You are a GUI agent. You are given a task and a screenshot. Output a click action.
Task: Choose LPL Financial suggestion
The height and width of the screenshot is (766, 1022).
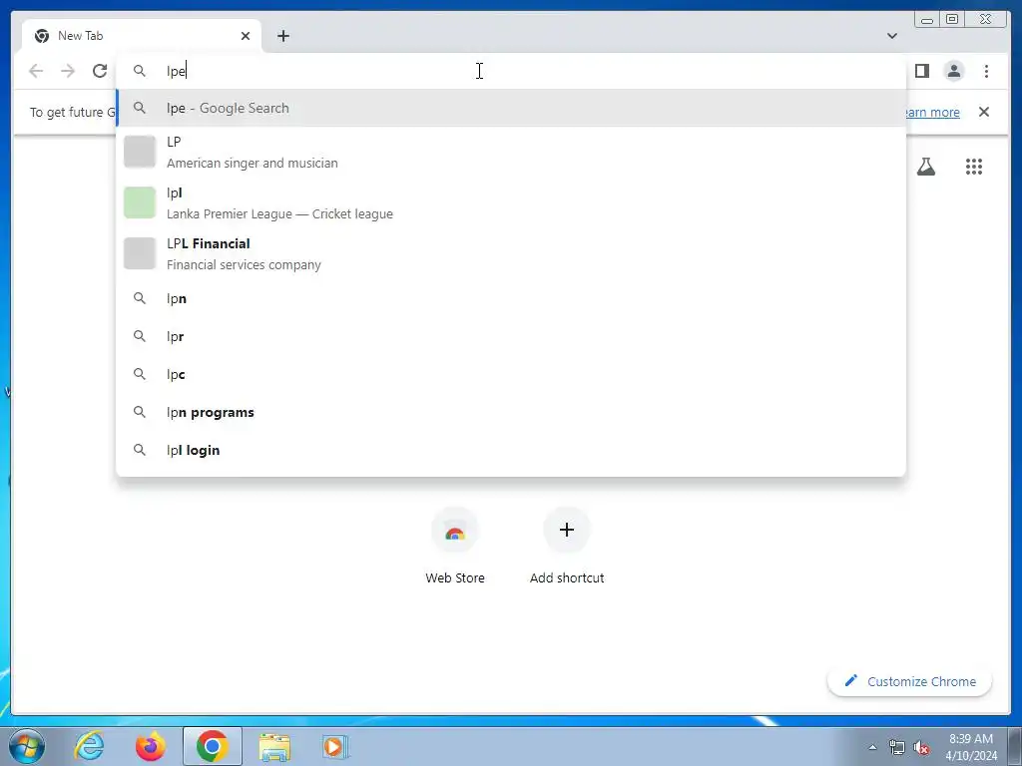tap(511, 253)
